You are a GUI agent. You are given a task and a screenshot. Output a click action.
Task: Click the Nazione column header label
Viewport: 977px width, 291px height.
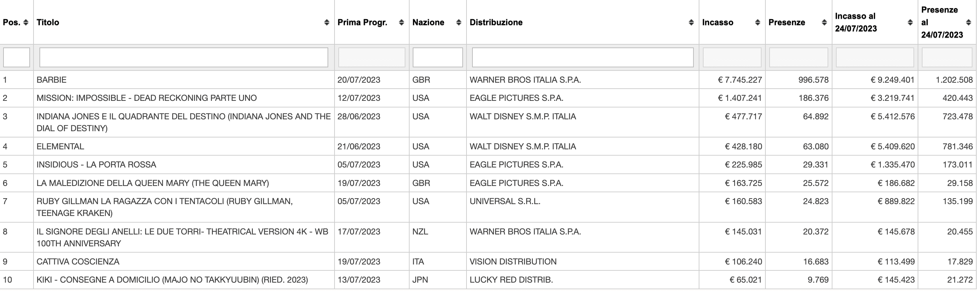(x=428, y=22)
